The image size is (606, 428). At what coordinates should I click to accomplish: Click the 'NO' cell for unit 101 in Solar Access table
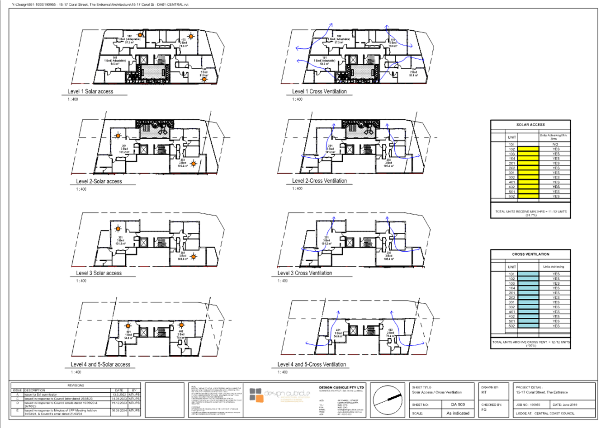point(555,145)
